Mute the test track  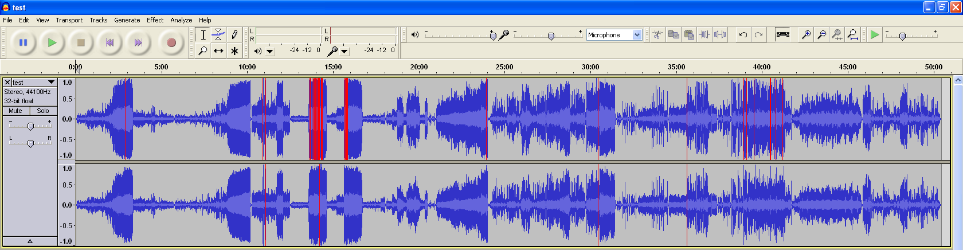[x=16, y=111]
